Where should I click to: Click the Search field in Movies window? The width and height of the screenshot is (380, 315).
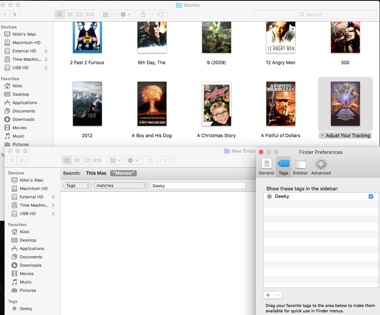(315, 14)
